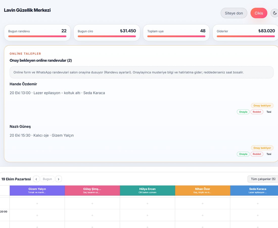Go to the previous day with the left chevron

(36, 179)
